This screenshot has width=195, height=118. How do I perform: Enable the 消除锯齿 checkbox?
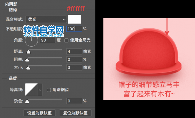pos(49,90)
